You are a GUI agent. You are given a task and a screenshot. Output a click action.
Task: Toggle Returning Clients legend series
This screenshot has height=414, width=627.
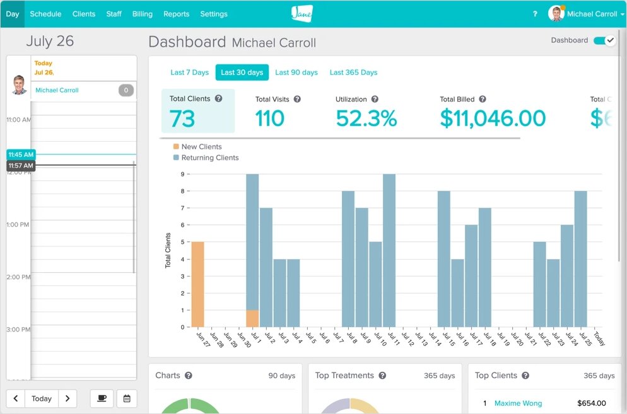point(205,158)
